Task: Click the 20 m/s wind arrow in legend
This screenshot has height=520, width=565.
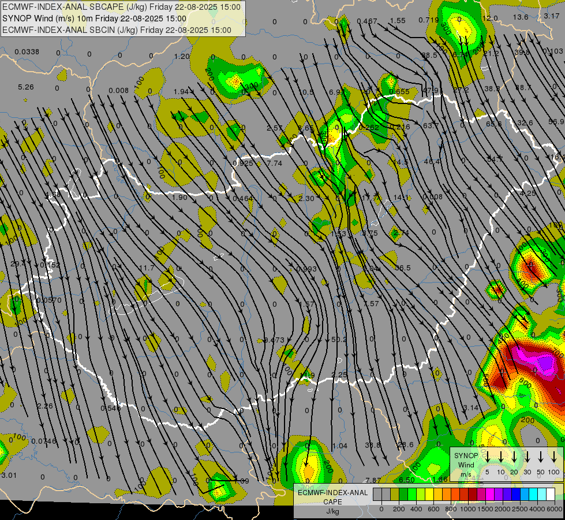Action: [x=514, y=456]
